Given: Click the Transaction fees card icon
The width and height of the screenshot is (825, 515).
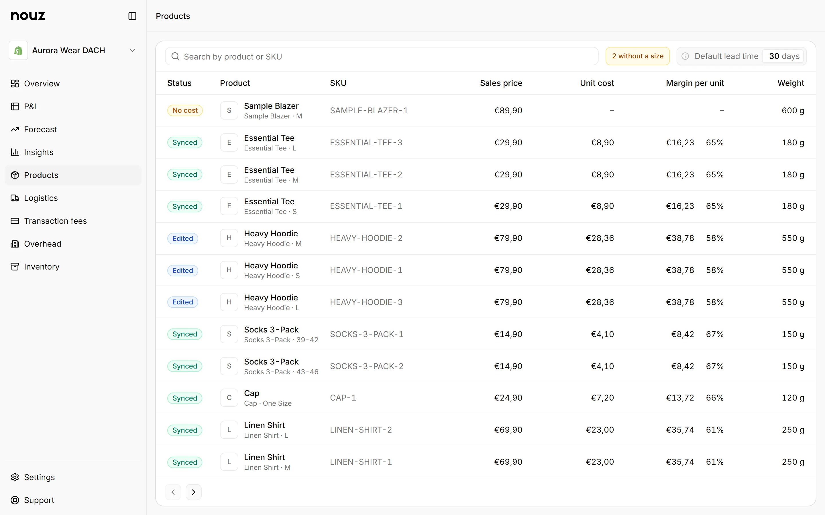Looking at the screenshot, I should [15, 221].
